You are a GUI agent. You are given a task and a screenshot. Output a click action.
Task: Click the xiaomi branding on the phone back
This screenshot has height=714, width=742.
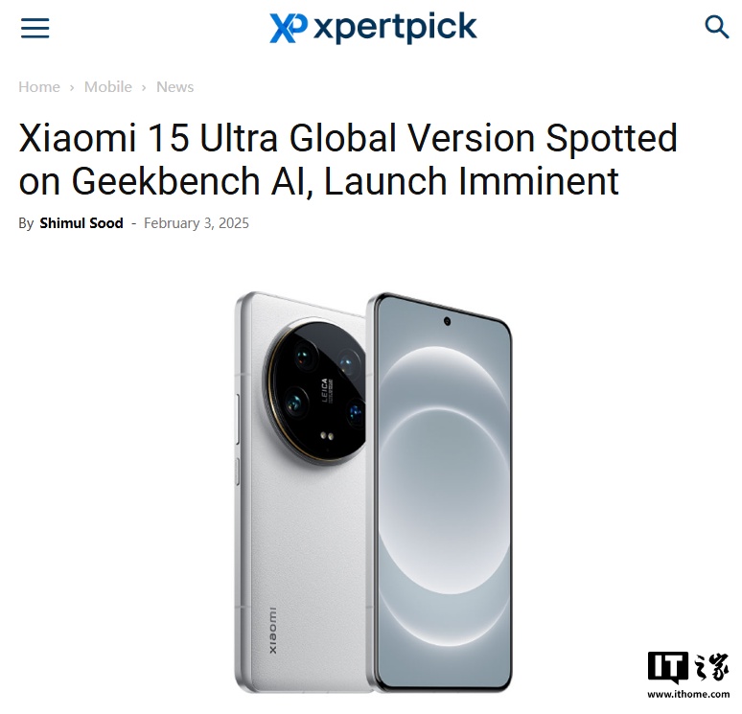(x=273, y=631)
